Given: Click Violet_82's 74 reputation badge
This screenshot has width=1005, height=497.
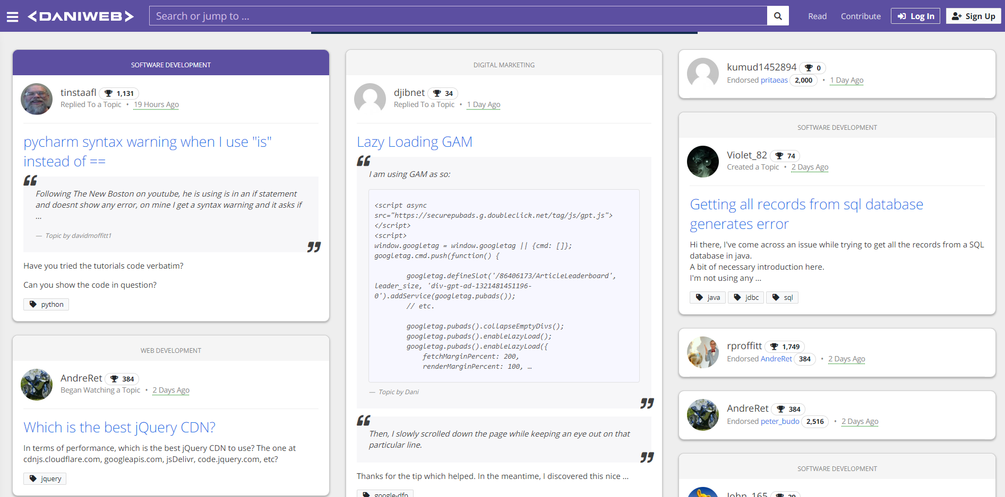Looking at the screenshot, I should click(x=785, y=156).
